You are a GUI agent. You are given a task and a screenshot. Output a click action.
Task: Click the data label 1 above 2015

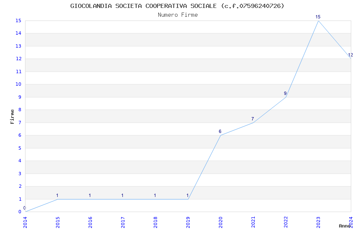point(57,195)
